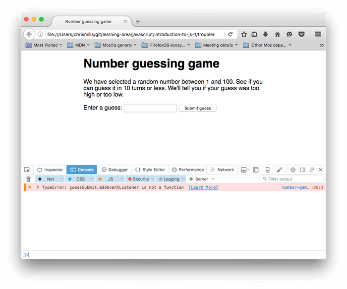Viewport: 347px width, 289px height.
Task: Click the eyedropper color picker tool
Action: (x=279, y=170)
